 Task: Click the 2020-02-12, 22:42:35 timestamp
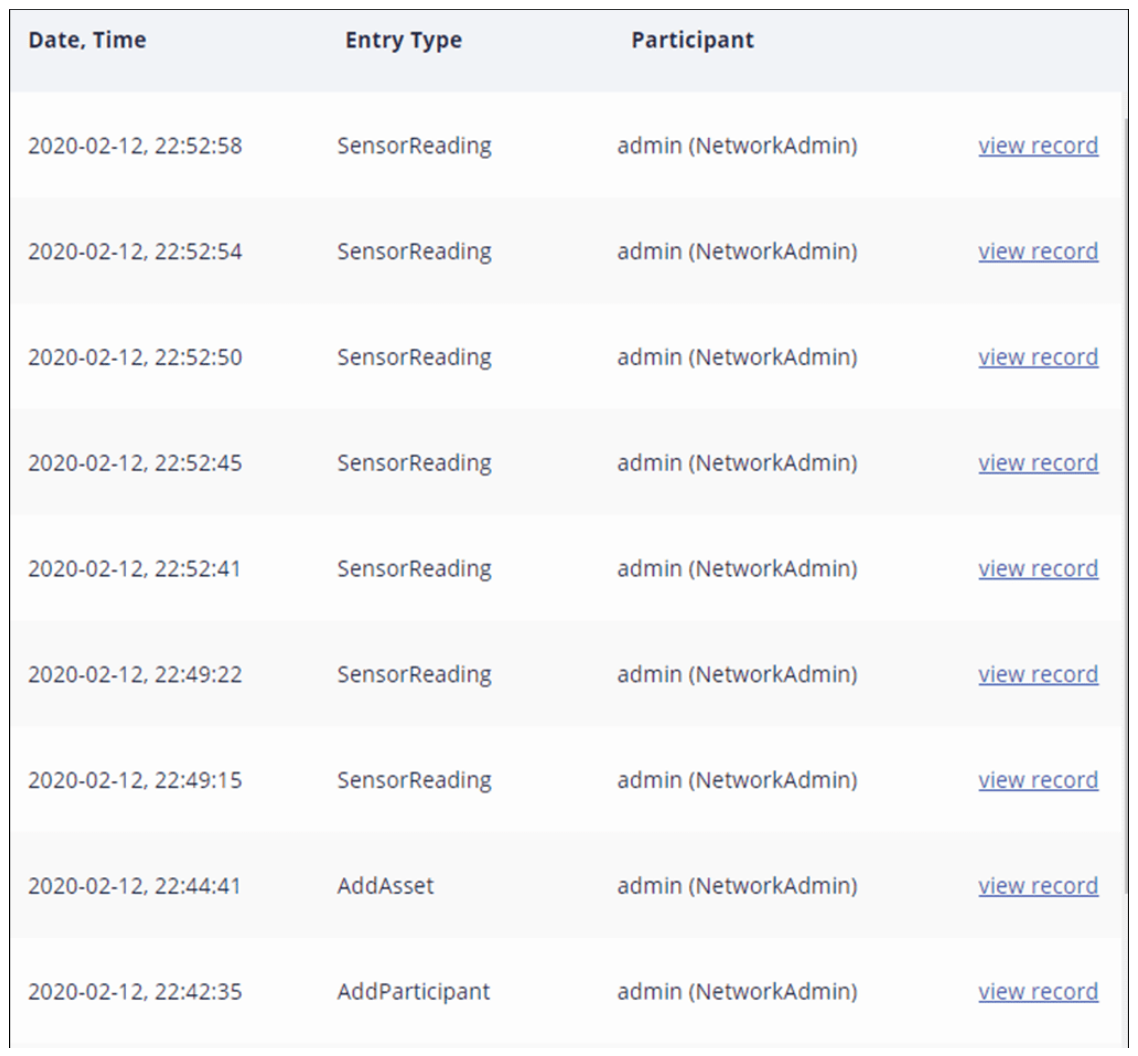pyautogui.click(x=135, y=991)
